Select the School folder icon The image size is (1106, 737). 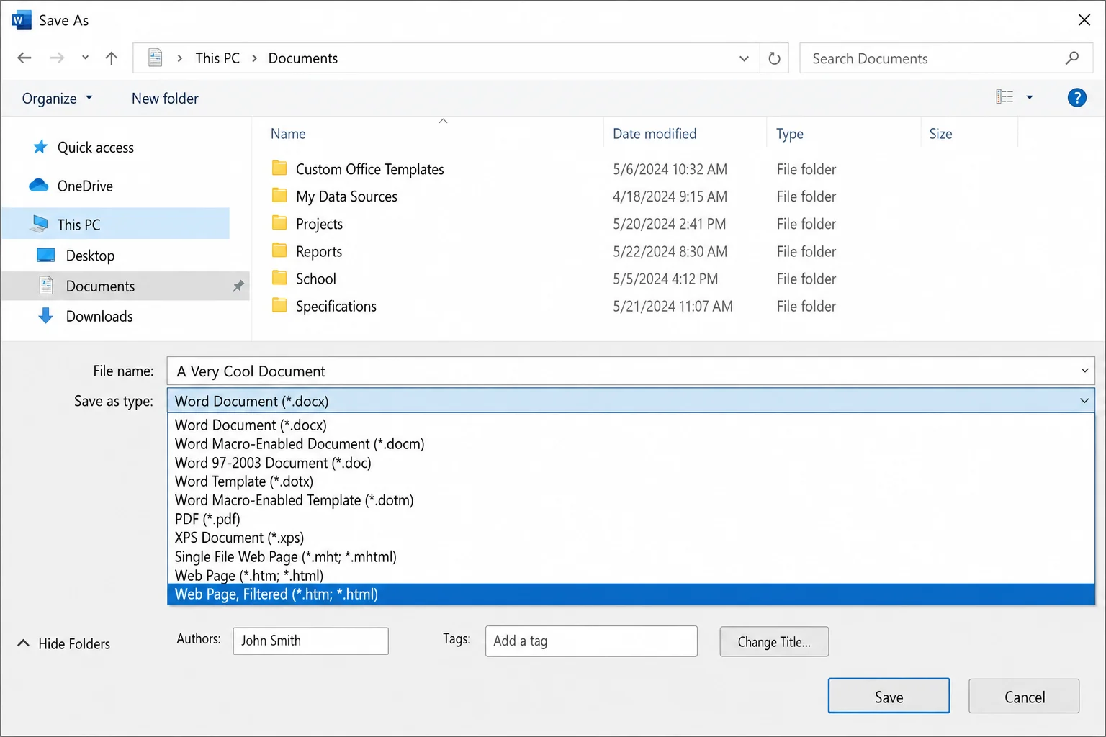point(279,278)
